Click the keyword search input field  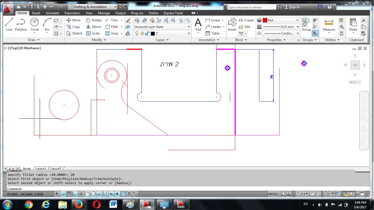[x=251, y=7]
